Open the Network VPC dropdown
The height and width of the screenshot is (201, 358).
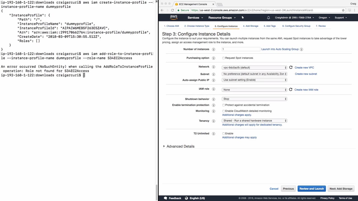tap(255, 68)
